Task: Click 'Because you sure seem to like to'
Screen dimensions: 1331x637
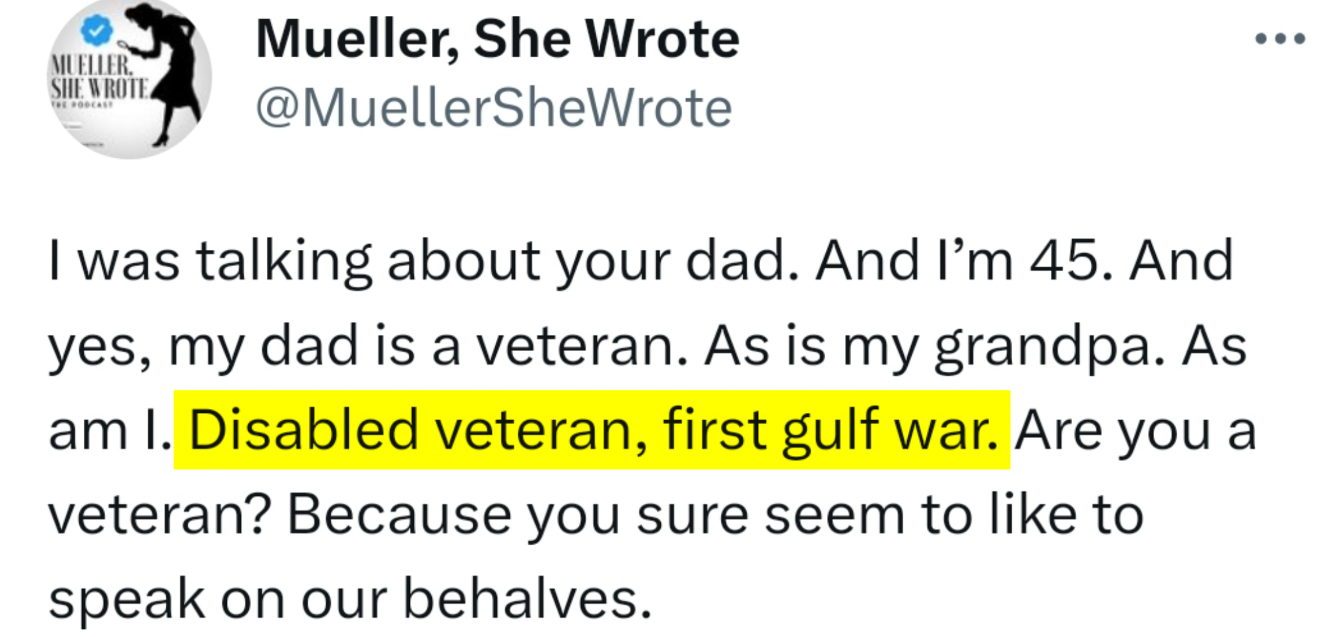Action: [715, 515]
